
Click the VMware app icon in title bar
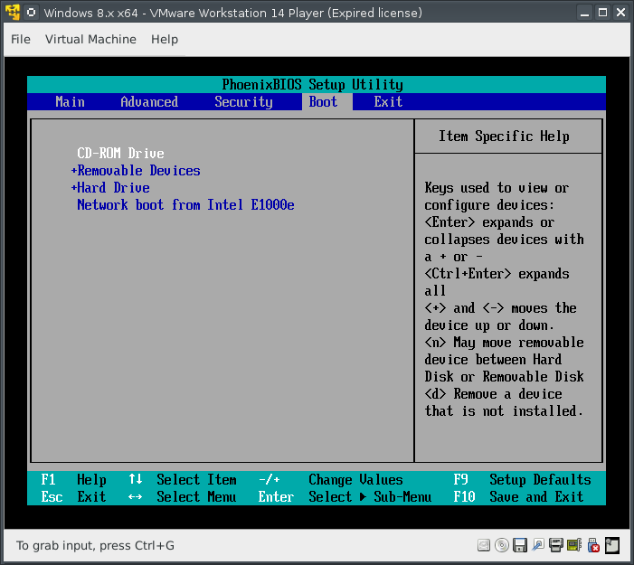(13, 13)
